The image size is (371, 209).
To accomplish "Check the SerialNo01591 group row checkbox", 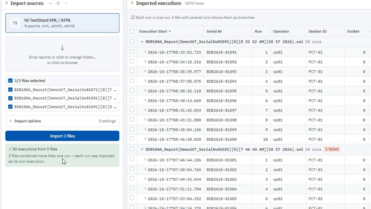I will (132, 41).
